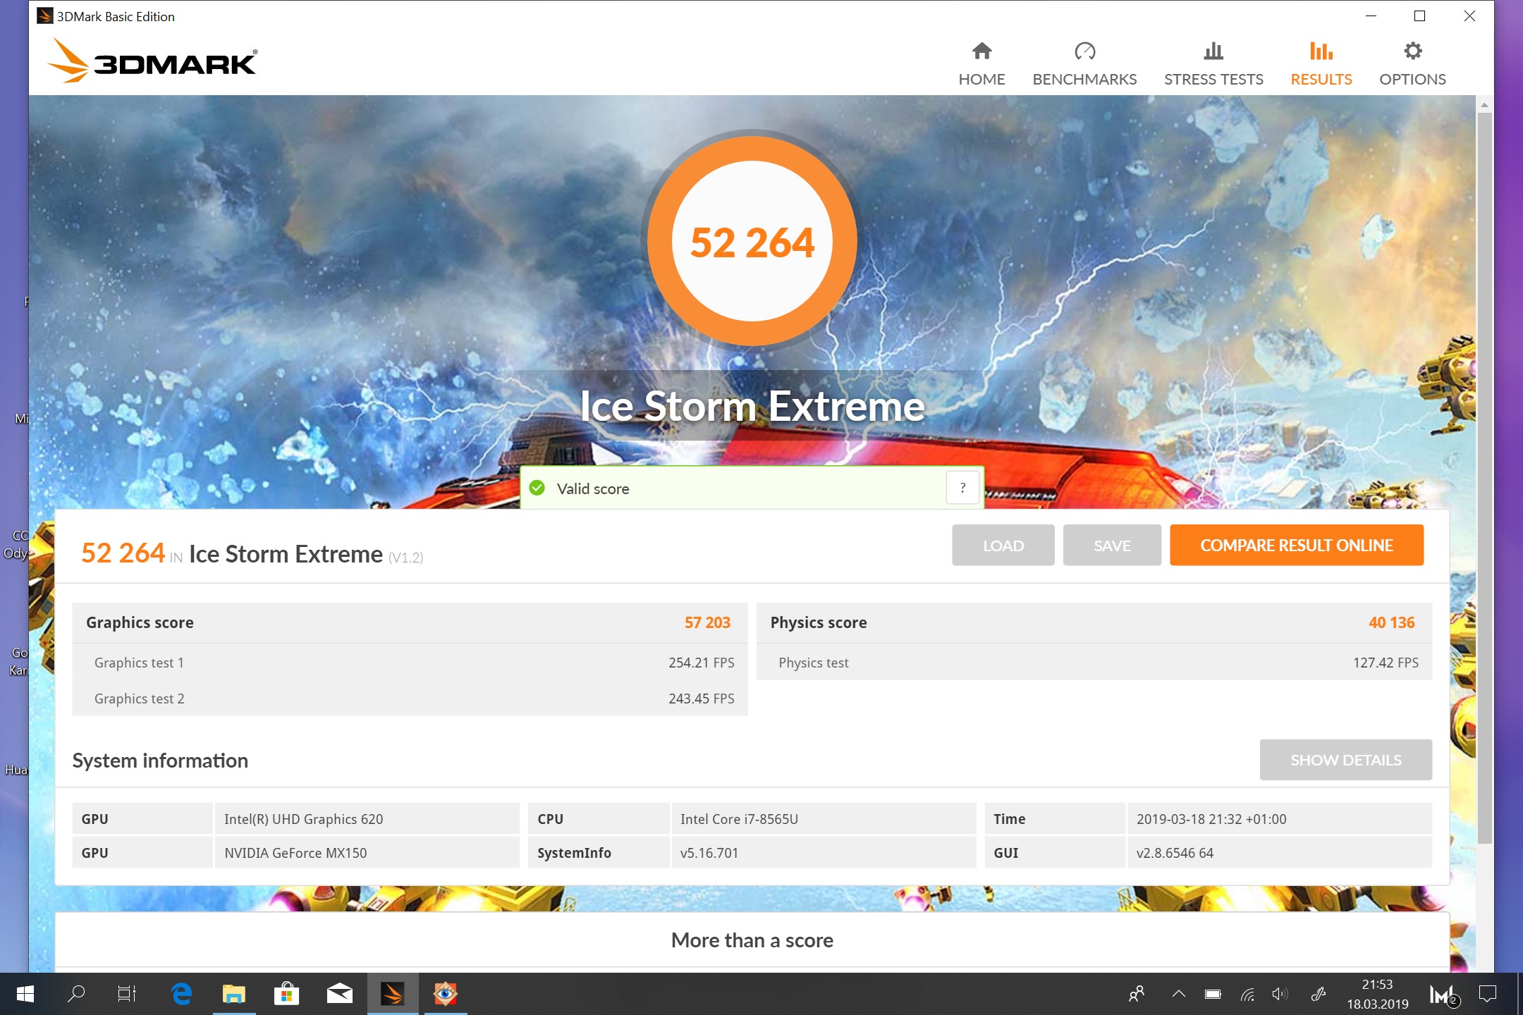This screenshot has height=1015, width=1523.
Task: Click the volume speaker icon
Action: [x=1280, y=994]
